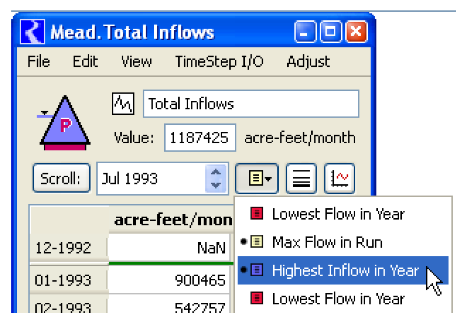Open the TimeStep I/O menu
The height and width of the screenshot is (324, 466).
tap(219, 61)
